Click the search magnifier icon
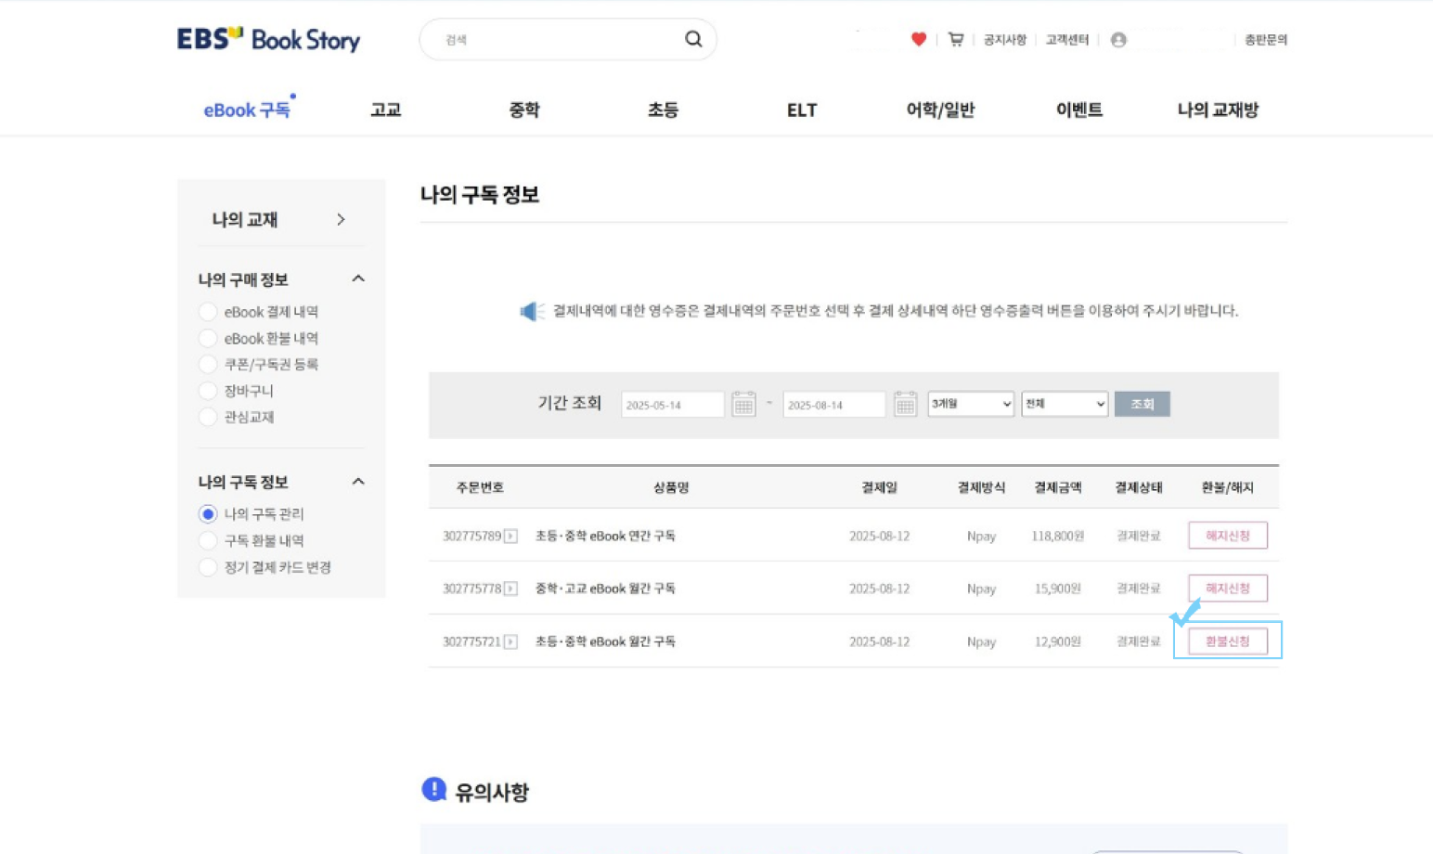The height and width of the screenshot is (854, 1433). [x=693, y=39]
